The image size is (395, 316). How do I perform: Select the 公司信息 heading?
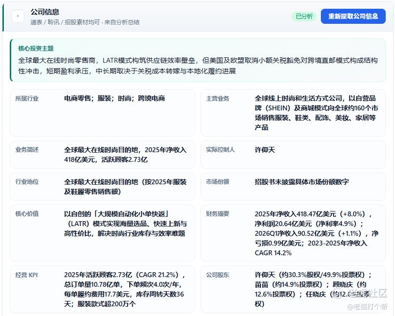tap(45, 12)
